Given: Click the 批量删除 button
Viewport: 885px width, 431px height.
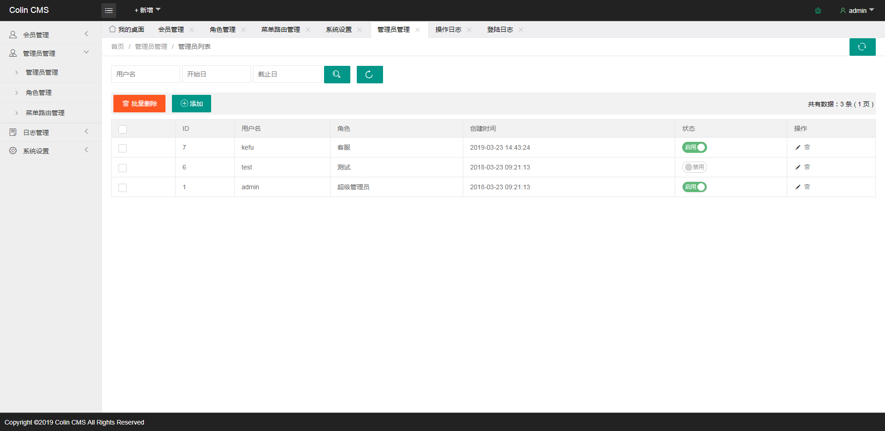Looking at the screenshot, I should click(x=139, y=104).
